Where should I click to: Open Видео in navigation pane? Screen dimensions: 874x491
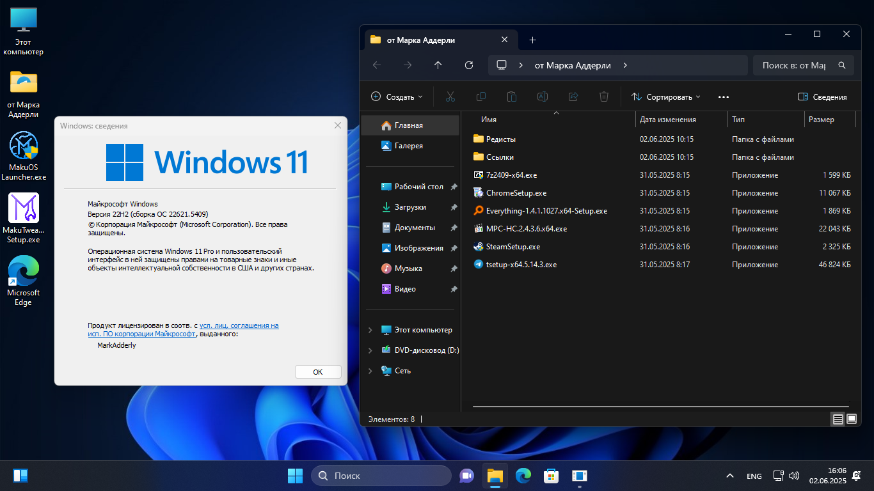click(x=410, y=289)
